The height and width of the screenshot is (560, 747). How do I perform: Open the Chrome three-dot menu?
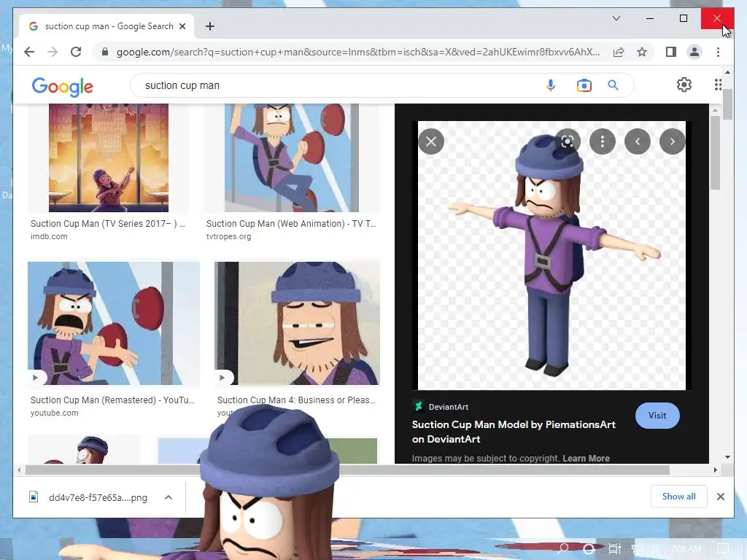pos(718,52)
